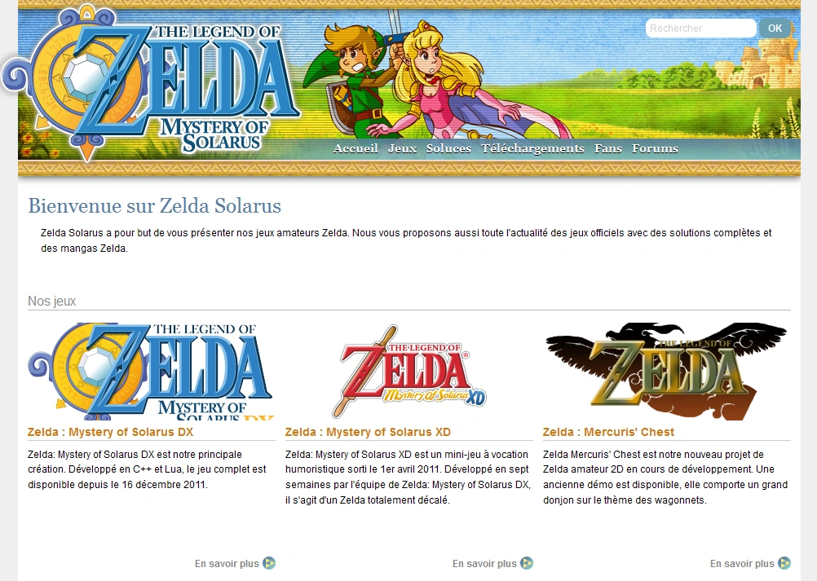Image resolution: width=817 pixels, height=581 pixels.
Task: Open the Zelda : Mystery of Solarus XD title link
Action: (368, 432)
